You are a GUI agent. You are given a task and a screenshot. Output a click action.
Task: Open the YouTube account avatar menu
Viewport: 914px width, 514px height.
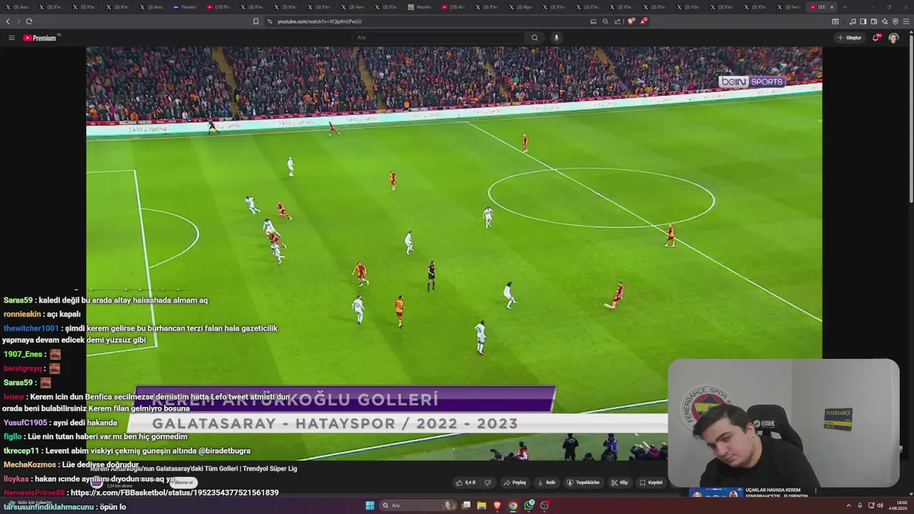click(x=893, y=38)
